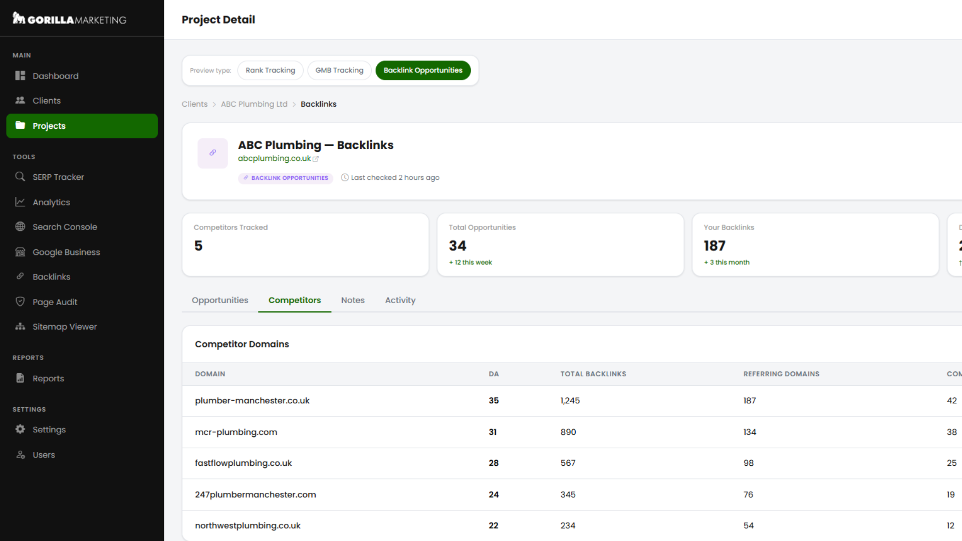Switch to the Opportunities tab
962x541 pixels.
click(x=220, y=300)
